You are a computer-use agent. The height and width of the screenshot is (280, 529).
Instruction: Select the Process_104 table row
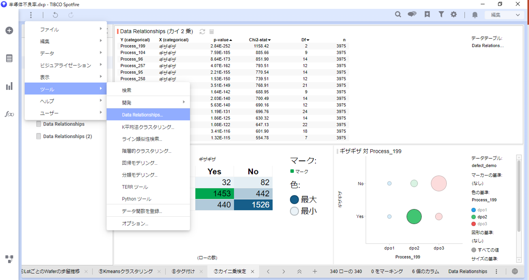click(233, 52)
